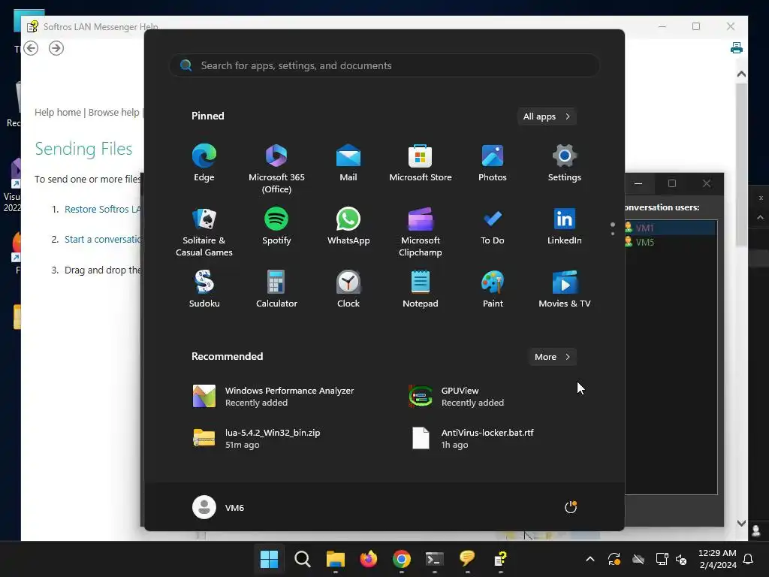Follow Start a conversation link
This screenshot has height=577, width=769.
click(x=103, y=240)
